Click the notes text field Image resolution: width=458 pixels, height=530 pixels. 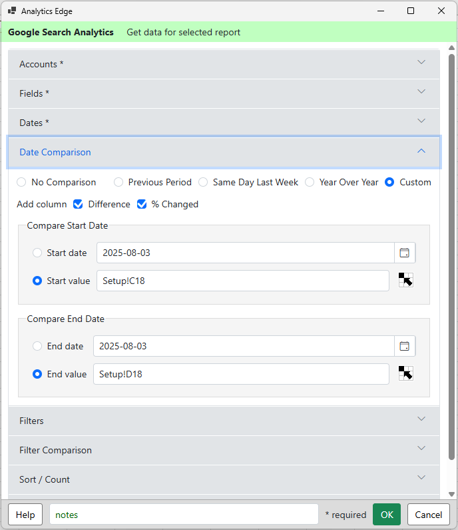pos(184,515)
